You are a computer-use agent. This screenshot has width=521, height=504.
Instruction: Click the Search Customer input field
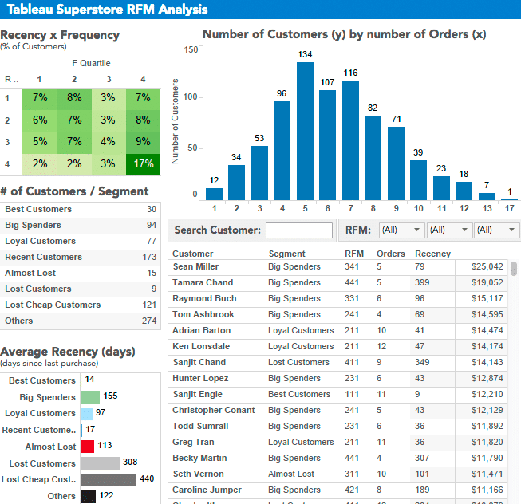click(298, 230)
